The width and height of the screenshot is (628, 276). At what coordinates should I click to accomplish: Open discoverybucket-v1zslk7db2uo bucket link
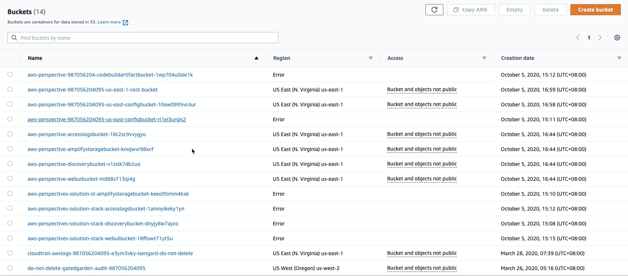pyautogui.click(x=84, y=164)
